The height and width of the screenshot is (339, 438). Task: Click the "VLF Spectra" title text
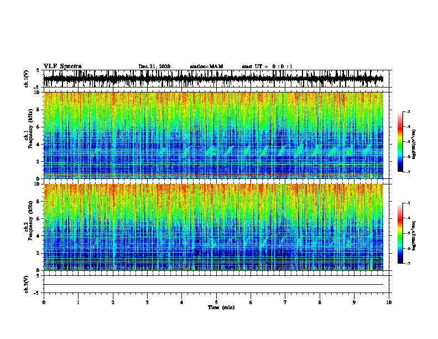(x=62, y=66)
